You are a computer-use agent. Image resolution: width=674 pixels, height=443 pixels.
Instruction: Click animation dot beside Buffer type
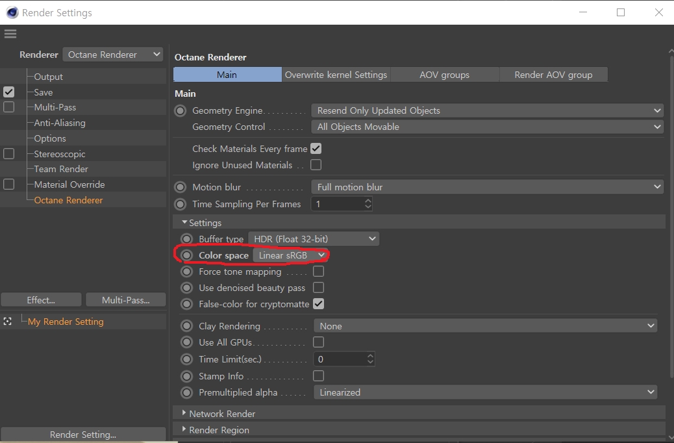tap(186, 238)
